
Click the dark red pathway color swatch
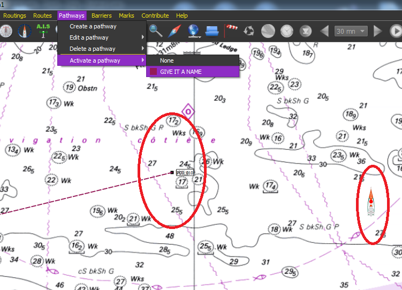(153, 72)
